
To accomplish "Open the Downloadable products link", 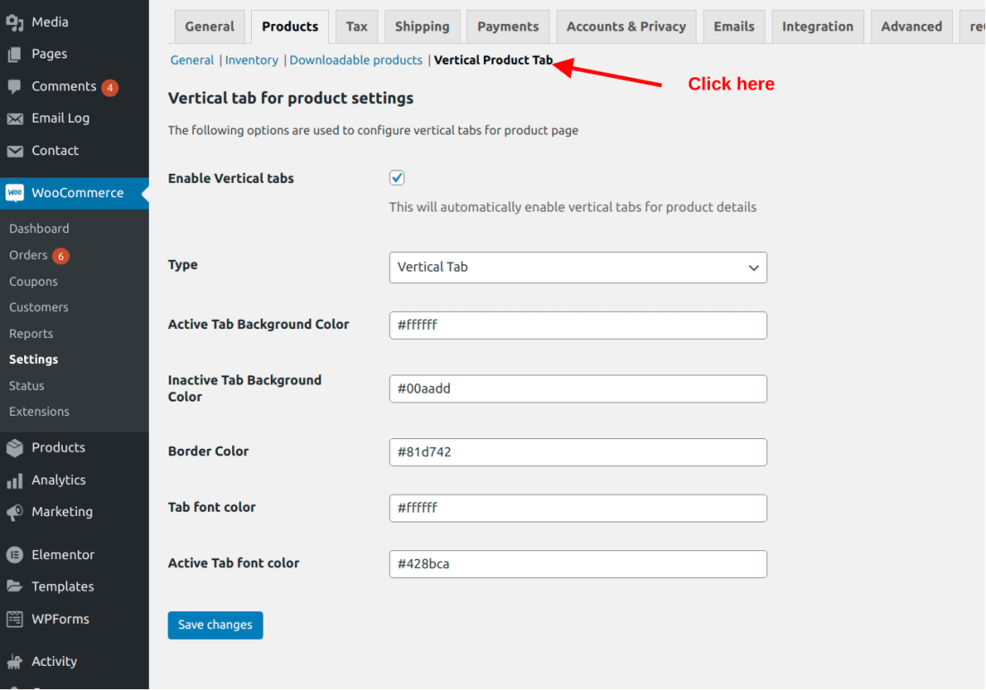I will click(356, 59).
